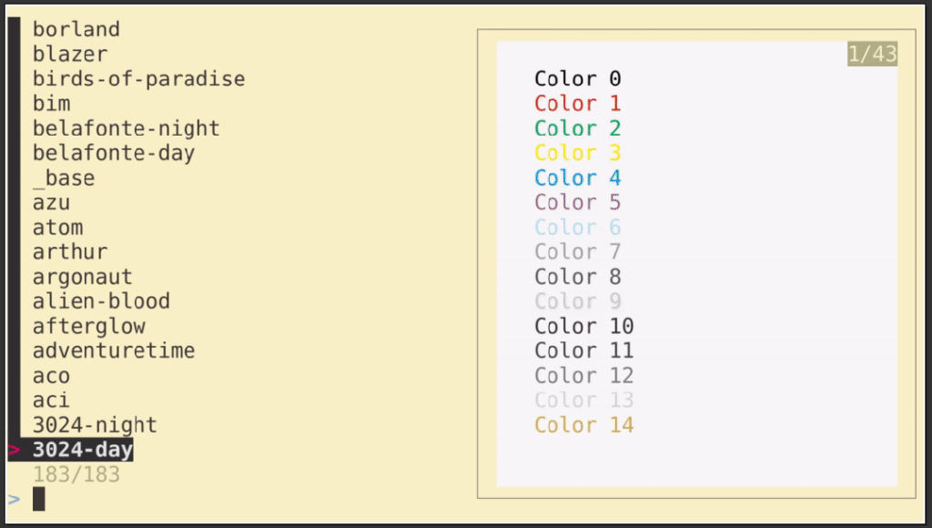This screenshot has width=932, height=528.
Task: Choose blazer from the theme list
Action: 70,54
